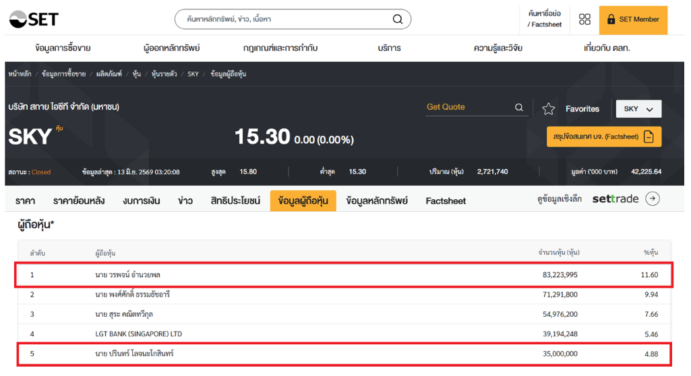The width and height of the screenshot is (691, 376).
Task: Click shareholder นาย วรพจน์ อำนวยพล
Action: click(128, 275)
